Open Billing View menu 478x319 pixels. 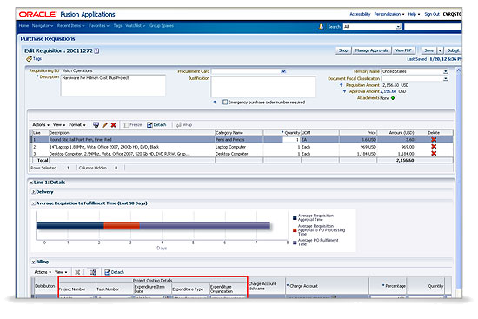click(61, 272)
